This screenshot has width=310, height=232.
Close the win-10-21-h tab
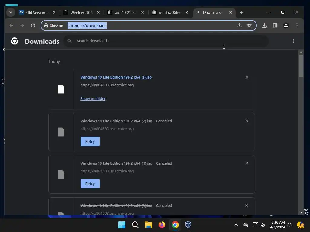tap(143, 12)
